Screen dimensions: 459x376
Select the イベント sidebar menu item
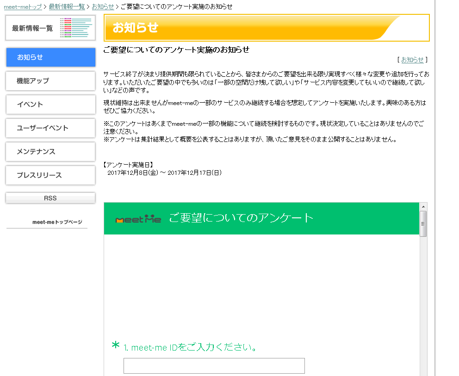click(x=50, y=105)
